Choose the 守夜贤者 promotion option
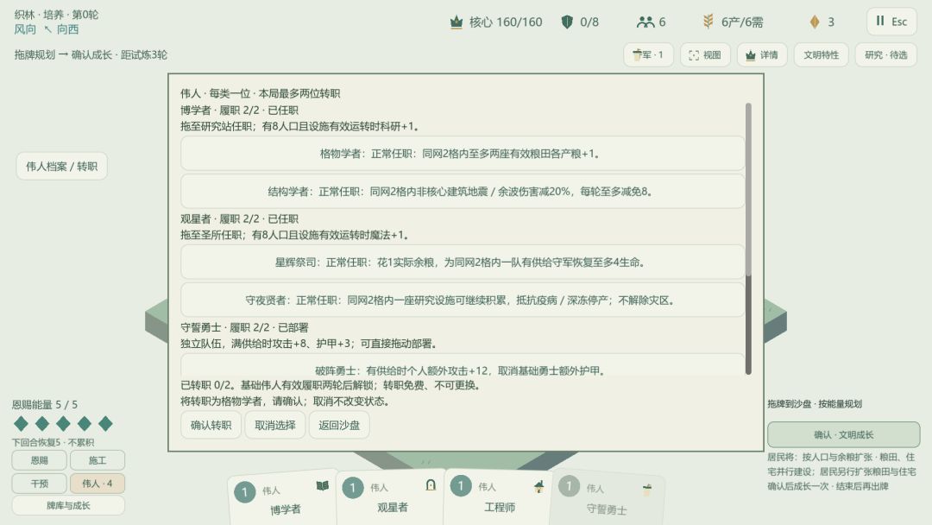The height and width of the screenshot is (525, 932). pos(463,300)
